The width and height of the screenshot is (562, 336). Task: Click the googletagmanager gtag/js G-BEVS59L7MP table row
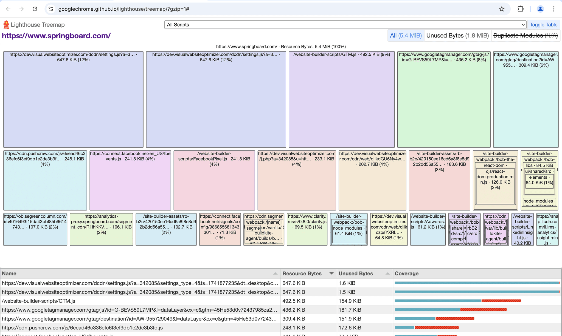point(140,310)
